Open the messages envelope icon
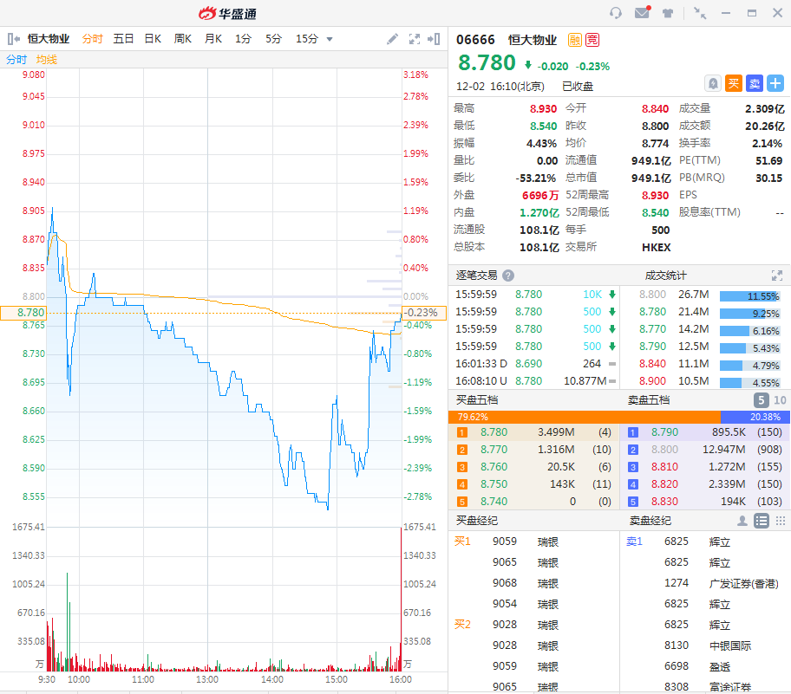 pos(642,12)
